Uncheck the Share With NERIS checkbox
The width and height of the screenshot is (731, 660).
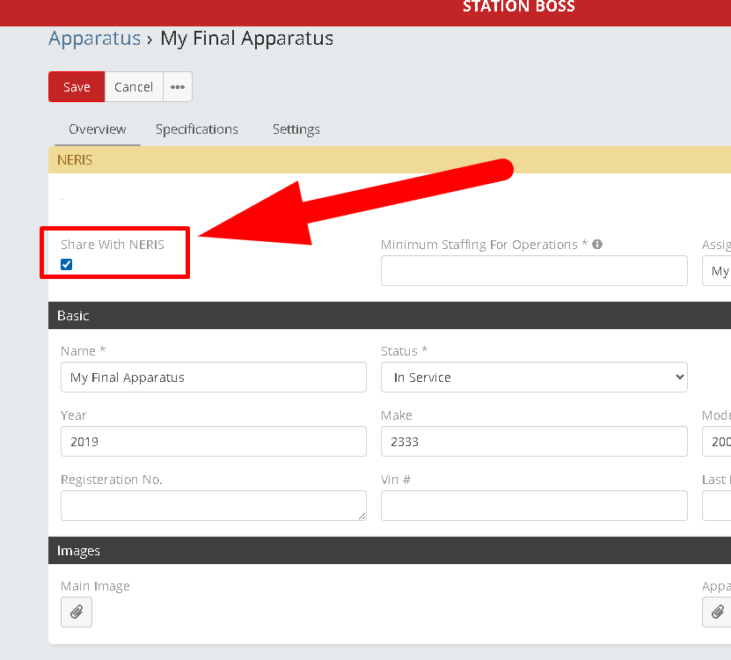(x=67, y=264)
